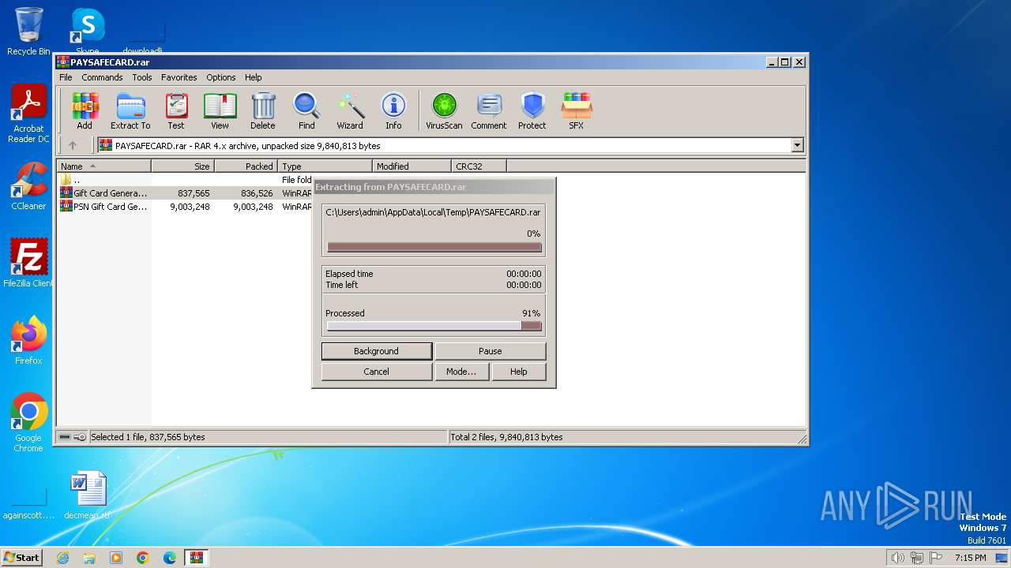The width and height of the screenshot is (1011, 568).
Task: Open the Tools menu
Action: (142, 77)
